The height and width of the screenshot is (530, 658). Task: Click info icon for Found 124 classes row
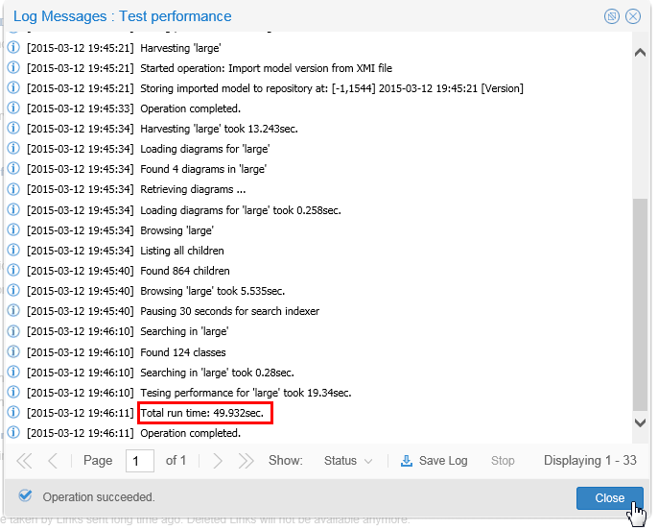[x=13, y=351]
